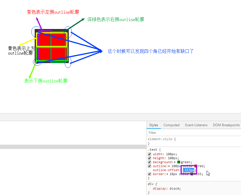241x195 pixels.
Task: Click the Styles tab
Action: point(153,125)
